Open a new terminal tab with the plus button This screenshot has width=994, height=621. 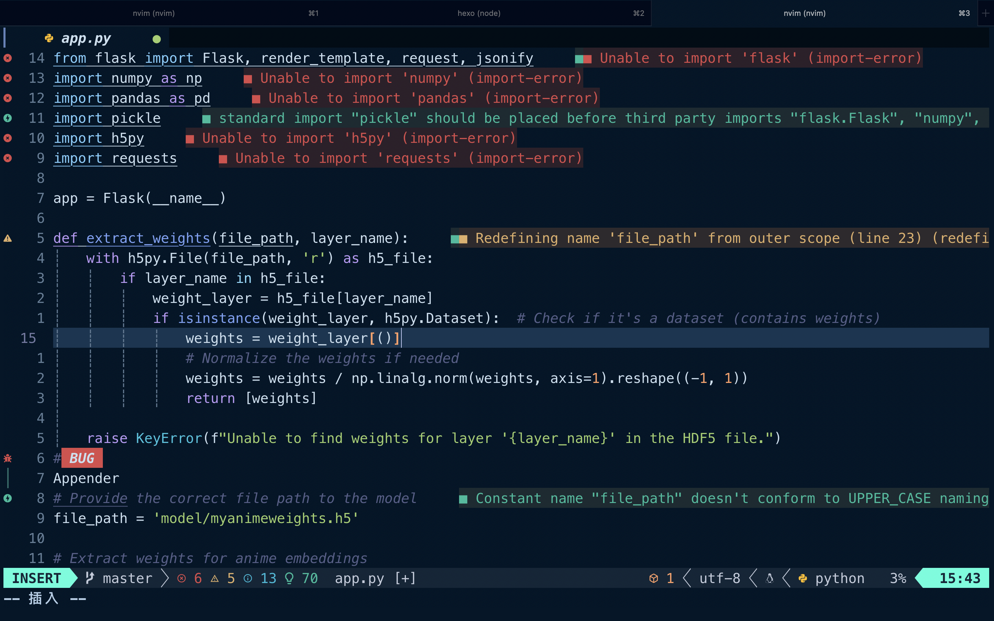(985, 13)
